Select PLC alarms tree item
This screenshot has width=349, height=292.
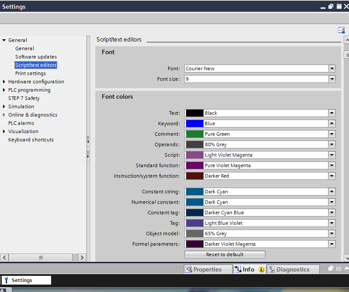point(21,123)
